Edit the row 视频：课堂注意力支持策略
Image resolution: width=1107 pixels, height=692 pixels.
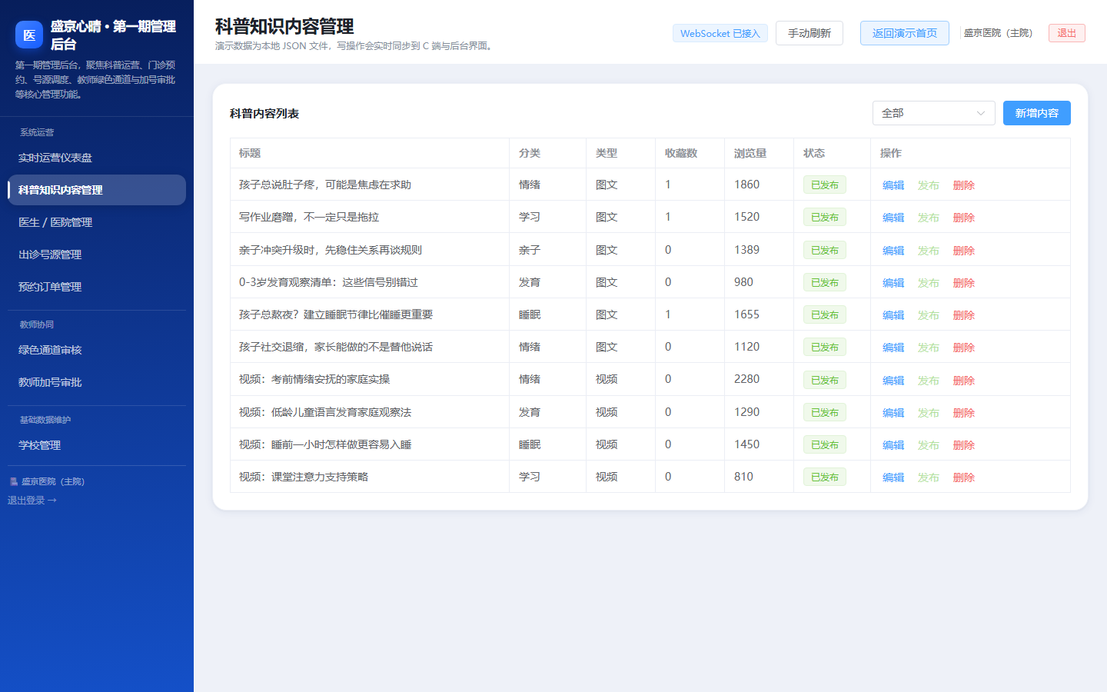coord(893,477)
